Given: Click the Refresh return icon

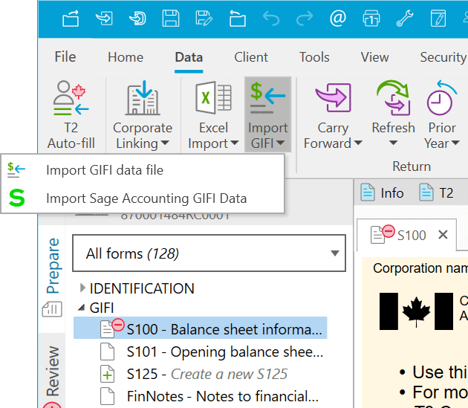Looking at the screenshot, I should pyautogui.click(x=393, y=98).
